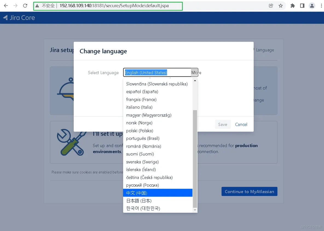Click the "I'll set it up" heading

[x=108, y=134]
